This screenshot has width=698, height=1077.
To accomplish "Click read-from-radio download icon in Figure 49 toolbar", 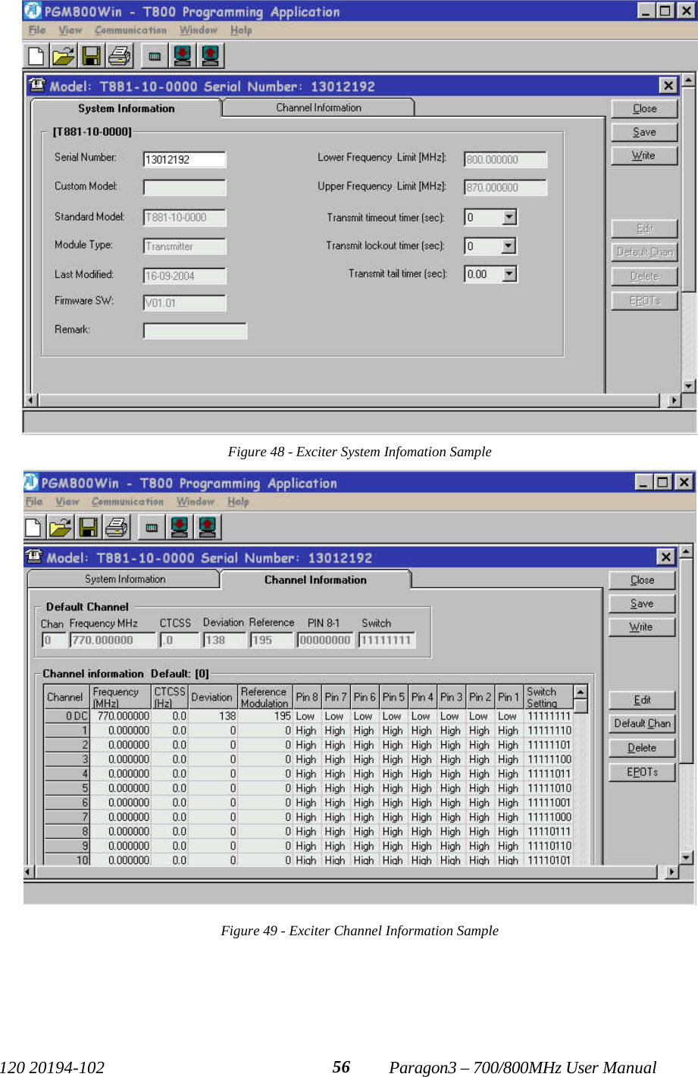I will [x=180, y=527].
